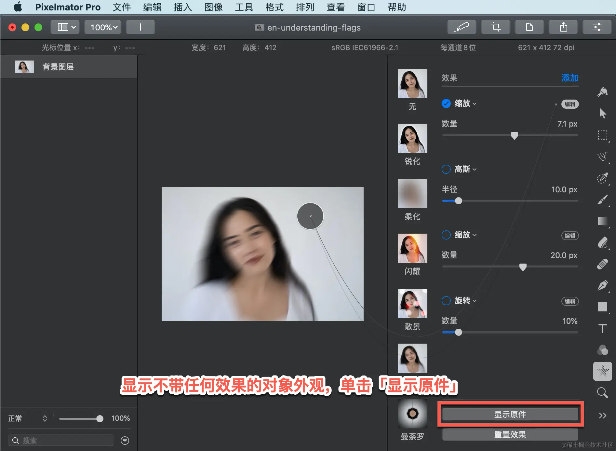616x451 pixels.
Task: Open the 帮助 menu
Action: [x=397, y=7]
